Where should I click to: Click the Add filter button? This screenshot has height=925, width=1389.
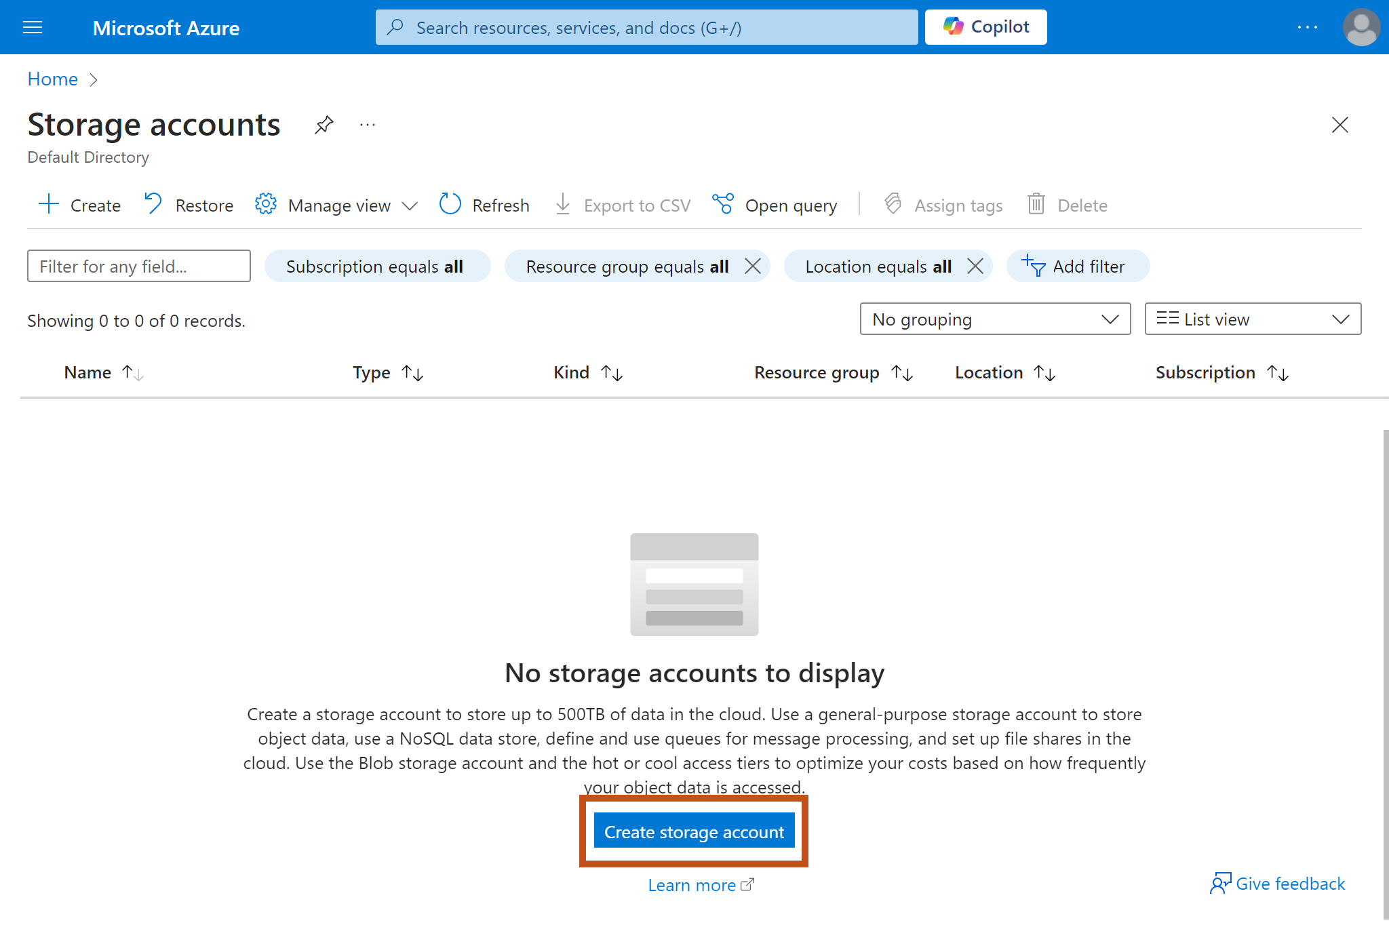[1077, 266]
